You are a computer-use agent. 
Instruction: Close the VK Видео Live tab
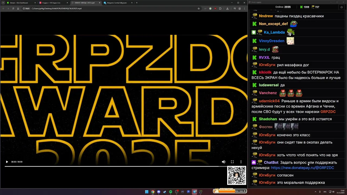67,3
